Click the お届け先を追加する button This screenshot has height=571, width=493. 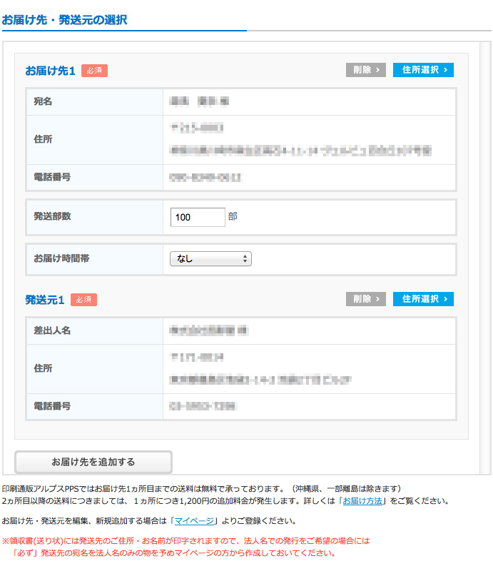click(93, 462)
